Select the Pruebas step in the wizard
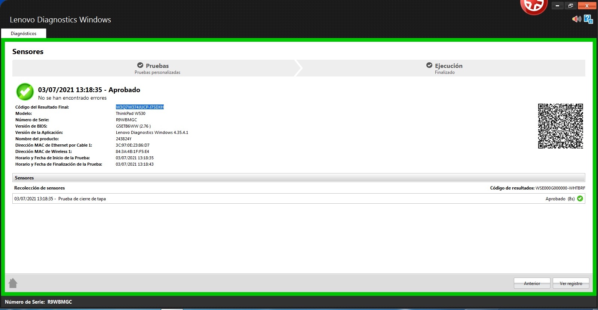The image size is (598, 310). click(154, 68)
